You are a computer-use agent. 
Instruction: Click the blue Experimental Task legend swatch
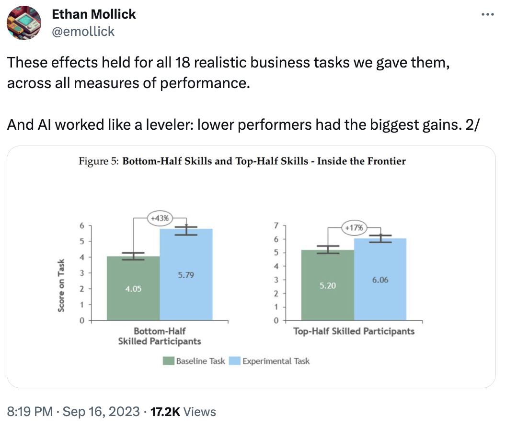(235, 361)
